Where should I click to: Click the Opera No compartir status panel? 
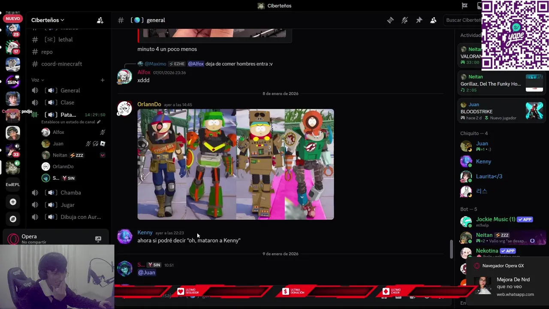(x=56, y=239)
